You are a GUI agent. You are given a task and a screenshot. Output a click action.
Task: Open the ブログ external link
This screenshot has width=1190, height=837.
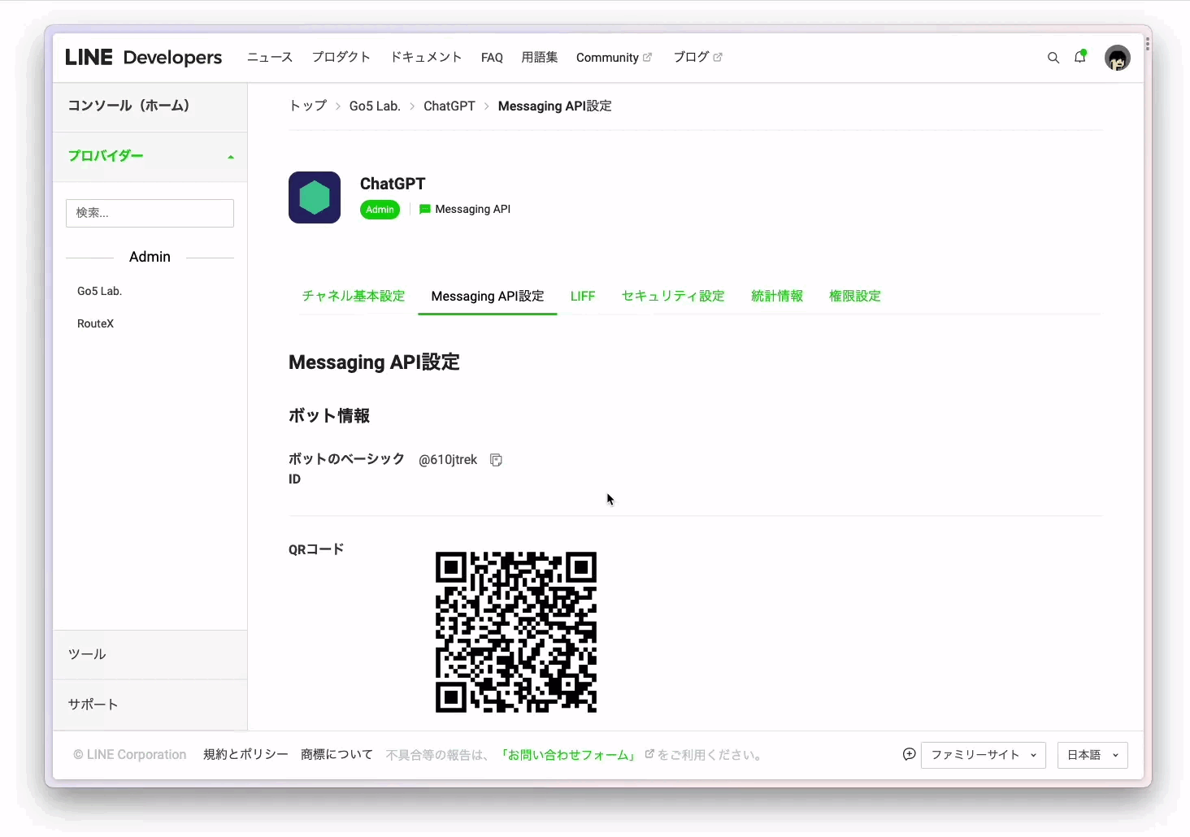pyautogui.click(x=697, y=57)
